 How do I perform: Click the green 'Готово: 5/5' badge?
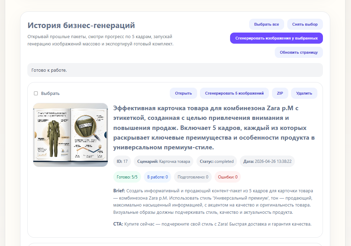coord(127,177)
